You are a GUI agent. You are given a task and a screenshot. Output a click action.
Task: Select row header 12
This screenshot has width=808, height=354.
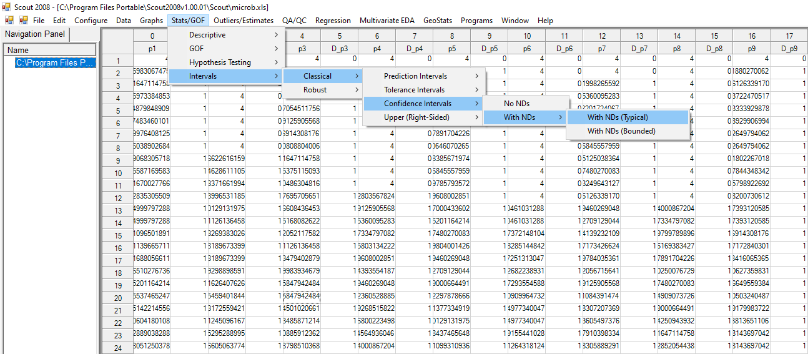(x=117, y=198)
